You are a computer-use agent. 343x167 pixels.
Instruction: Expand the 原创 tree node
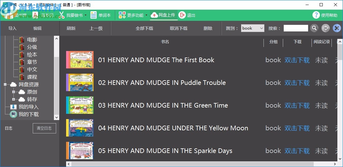[13, 92]
